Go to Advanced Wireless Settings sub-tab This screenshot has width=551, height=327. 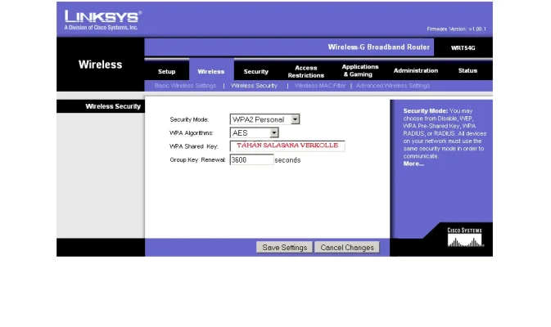coord(392,86)
